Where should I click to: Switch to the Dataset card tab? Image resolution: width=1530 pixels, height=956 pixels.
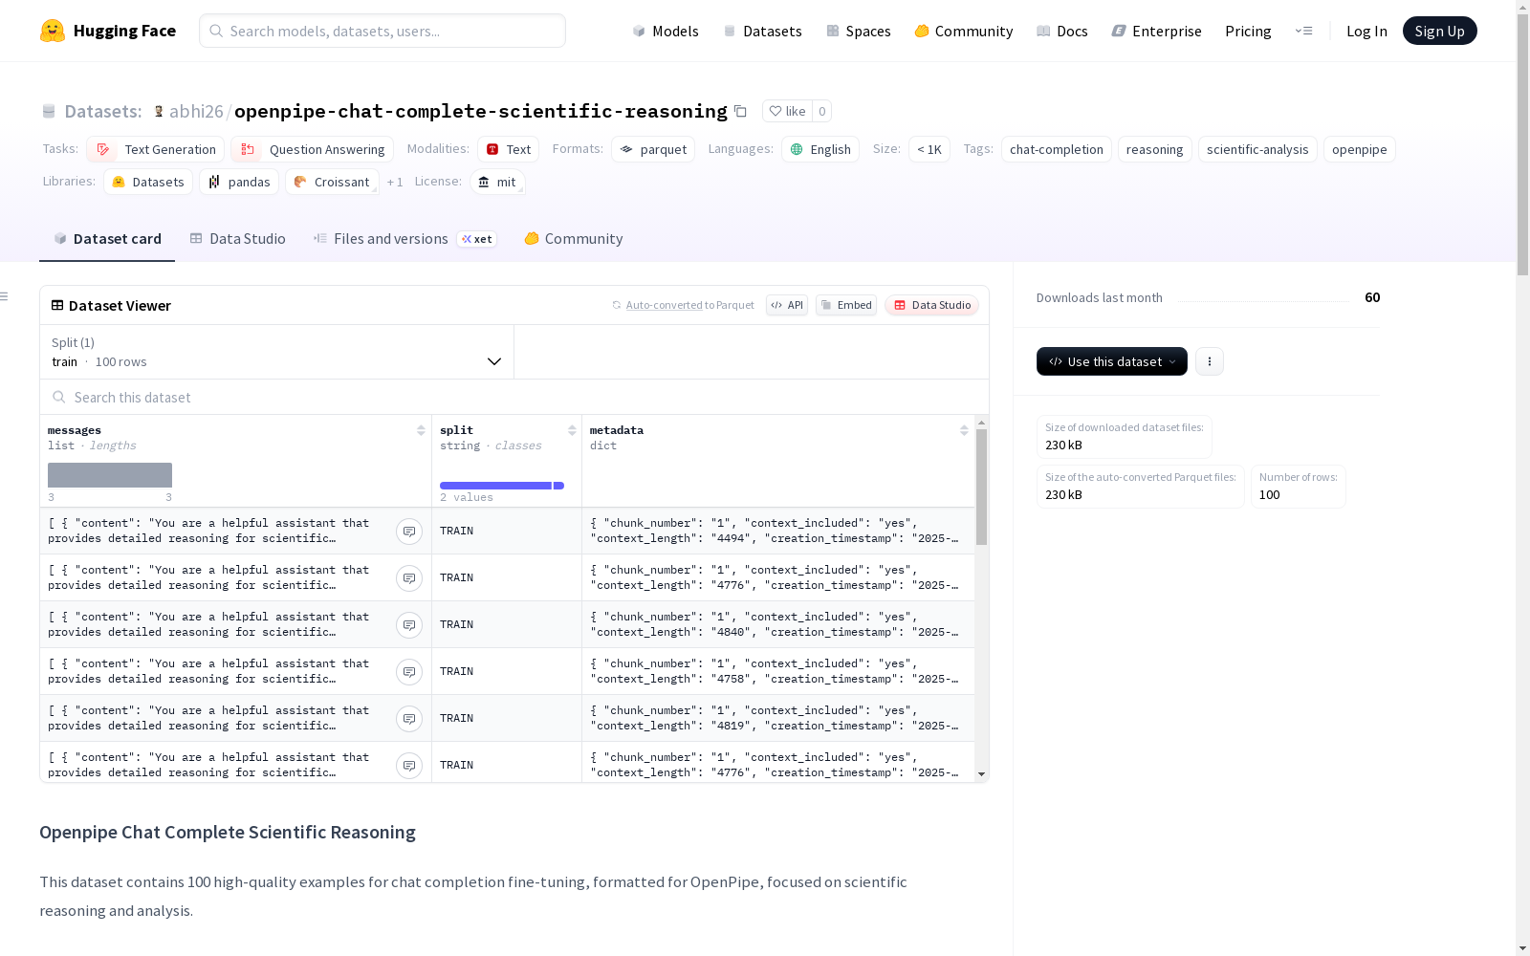click(107, 239)
